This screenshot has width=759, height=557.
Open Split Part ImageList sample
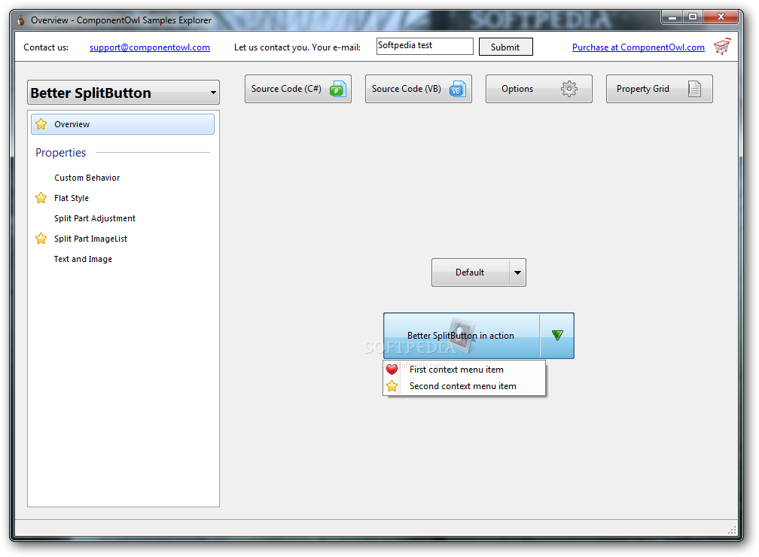coord(90,239)
